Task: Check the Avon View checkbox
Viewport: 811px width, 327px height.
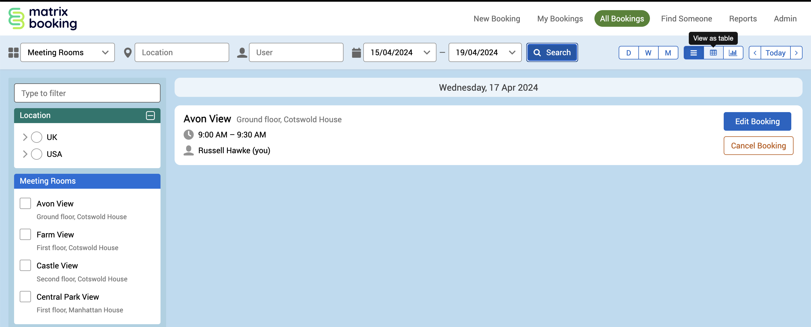Action: coord(25,203)
